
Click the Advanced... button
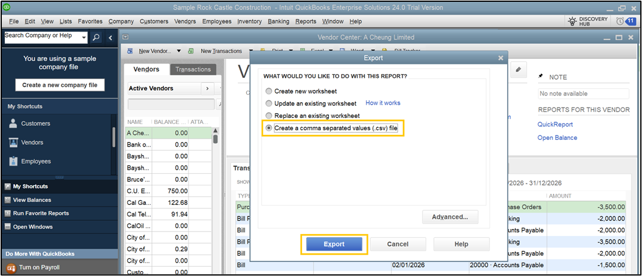tap(450, 217)
